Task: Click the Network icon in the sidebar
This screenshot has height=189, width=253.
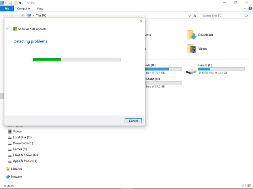Action: tap(8, 177)
